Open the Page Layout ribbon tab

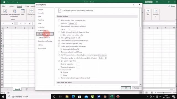30,6
